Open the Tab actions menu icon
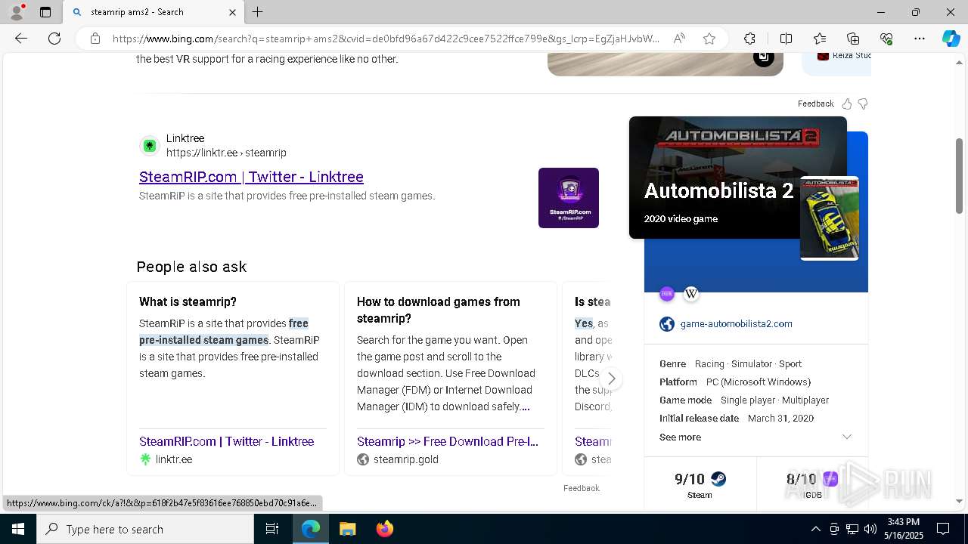The image size is (968, 544). pyautogui.click(x=45, y=12)
